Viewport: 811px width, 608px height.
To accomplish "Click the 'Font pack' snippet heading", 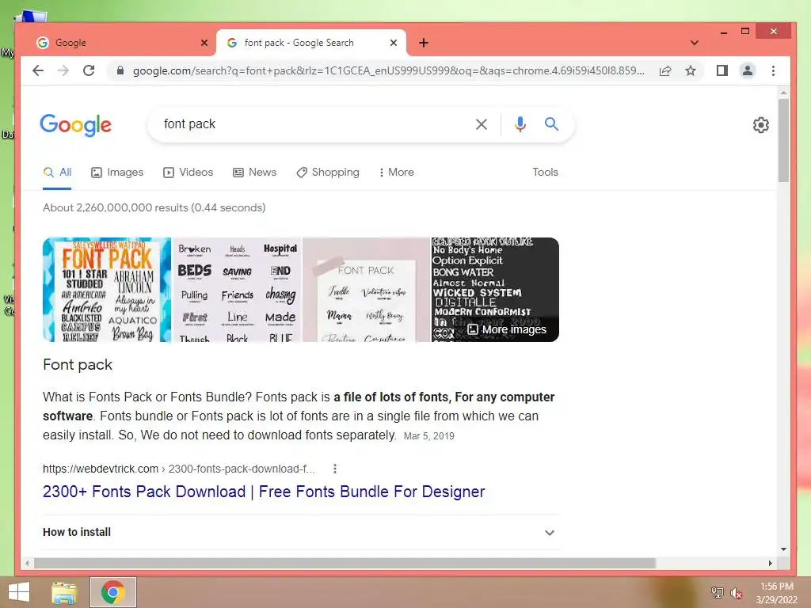I will 78,364.
